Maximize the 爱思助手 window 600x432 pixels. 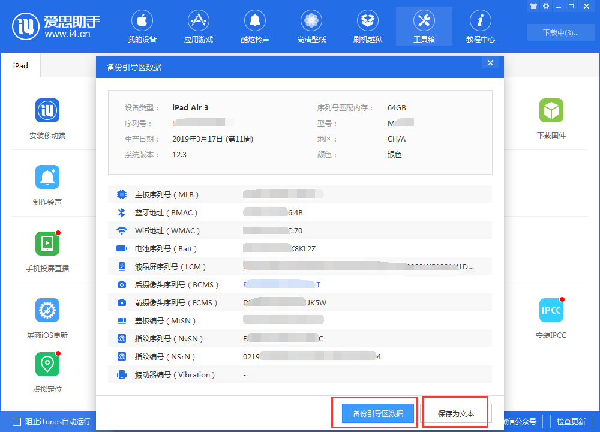pyautogui.click(x=571, y=6)
